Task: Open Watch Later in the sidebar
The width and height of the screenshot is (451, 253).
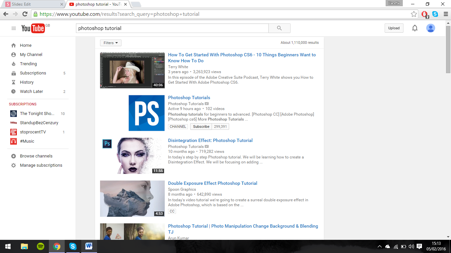Action: click(x=31, y=92)
